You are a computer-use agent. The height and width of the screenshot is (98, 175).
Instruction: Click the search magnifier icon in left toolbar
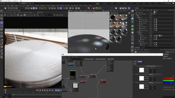(x=2, y=11)
